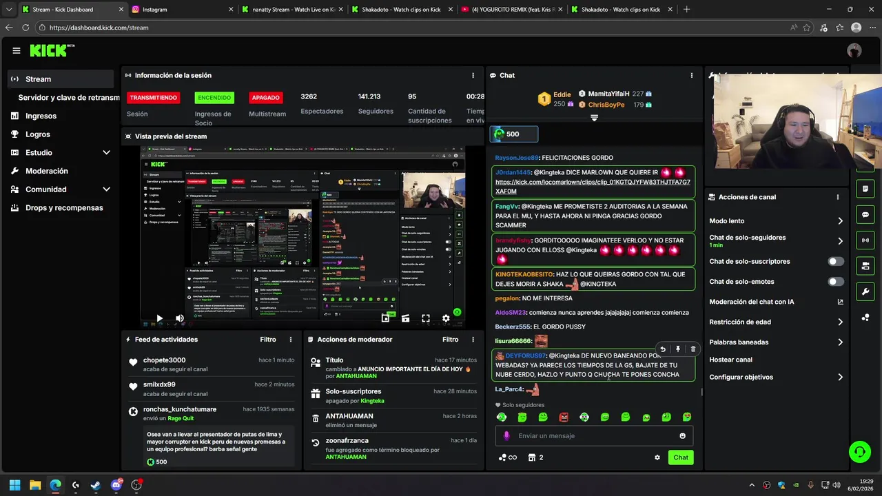Click the Enviar un mensaje input
Screen dimensions: 882x496
coord(594,436)
